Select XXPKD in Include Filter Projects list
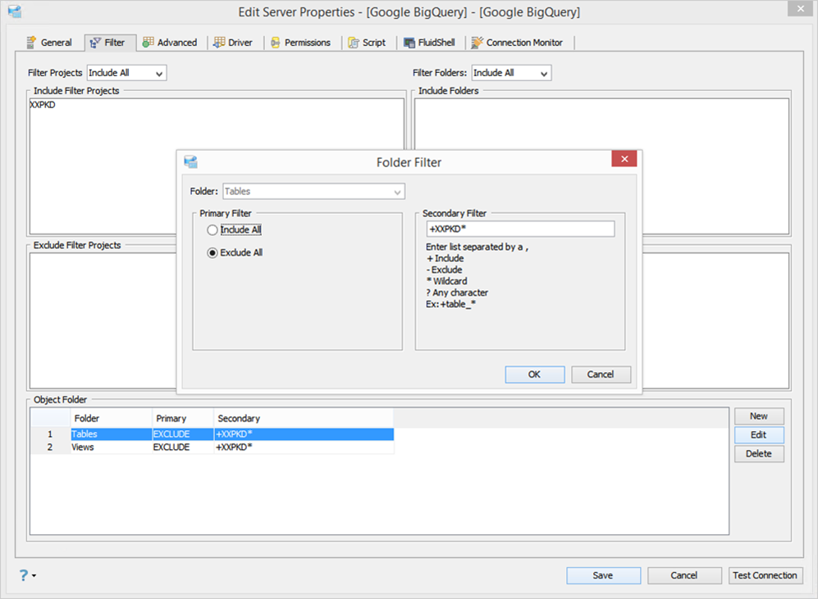 click(43, 105)
